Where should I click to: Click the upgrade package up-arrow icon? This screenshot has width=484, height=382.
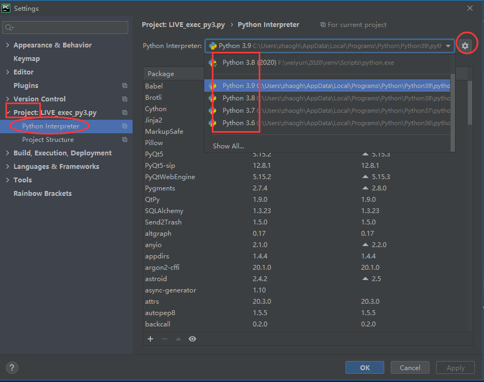178,339
